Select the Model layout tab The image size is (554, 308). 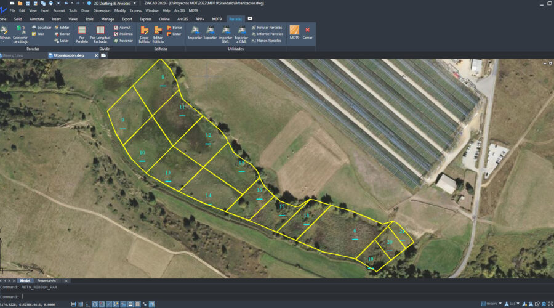(x=25, y=281)
